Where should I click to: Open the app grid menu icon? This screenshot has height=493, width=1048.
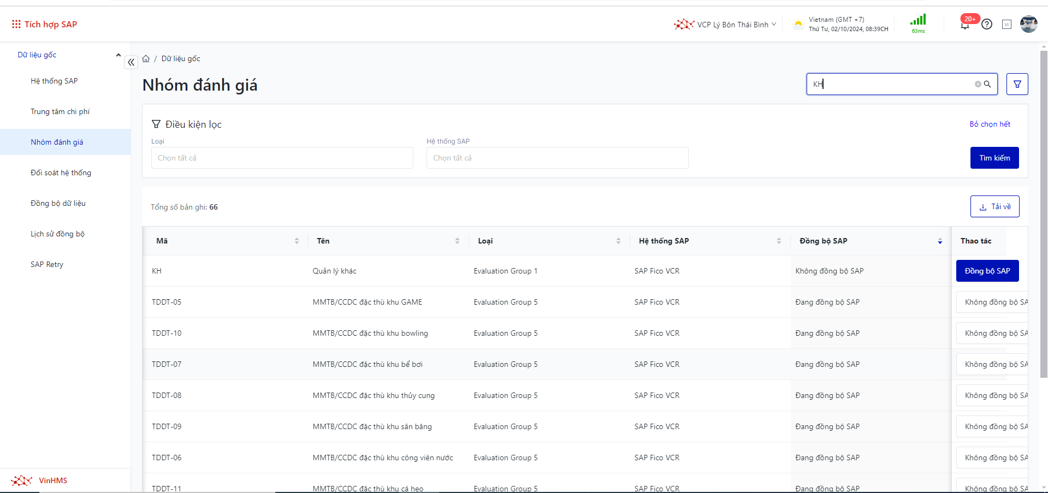[16, 25]
